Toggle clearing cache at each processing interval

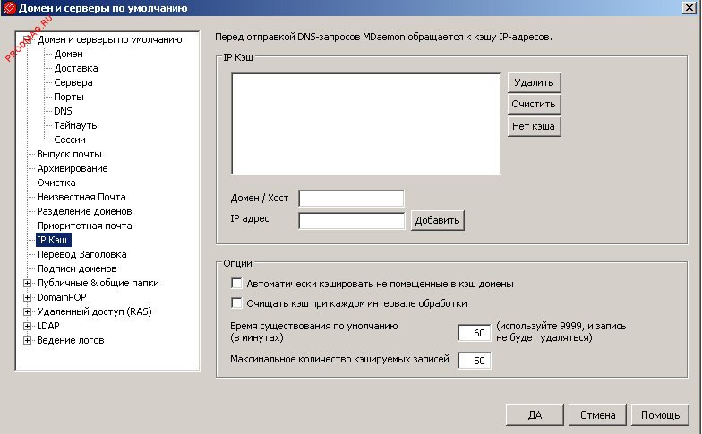[x=237, y=303]
